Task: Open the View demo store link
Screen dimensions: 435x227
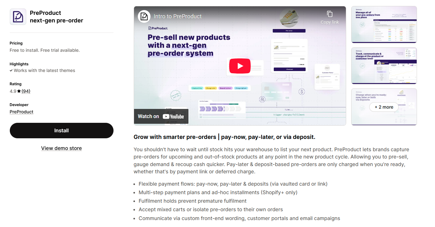Action: [x=61, y=148]
